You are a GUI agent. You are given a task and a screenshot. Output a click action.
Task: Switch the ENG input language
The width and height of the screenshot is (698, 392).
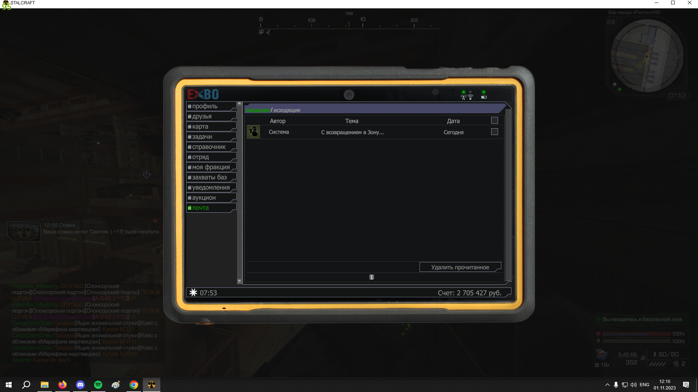click(645, 385)
